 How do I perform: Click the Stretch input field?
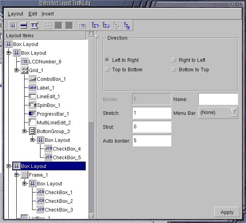pyautogui.click(x=152, y=113)
